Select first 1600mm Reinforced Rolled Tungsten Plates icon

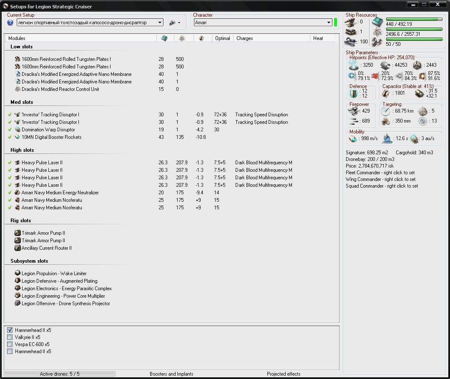(x=18, y=59)
